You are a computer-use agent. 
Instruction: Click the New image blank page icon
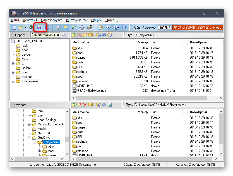pyautogui.click(x=14, y=28)
